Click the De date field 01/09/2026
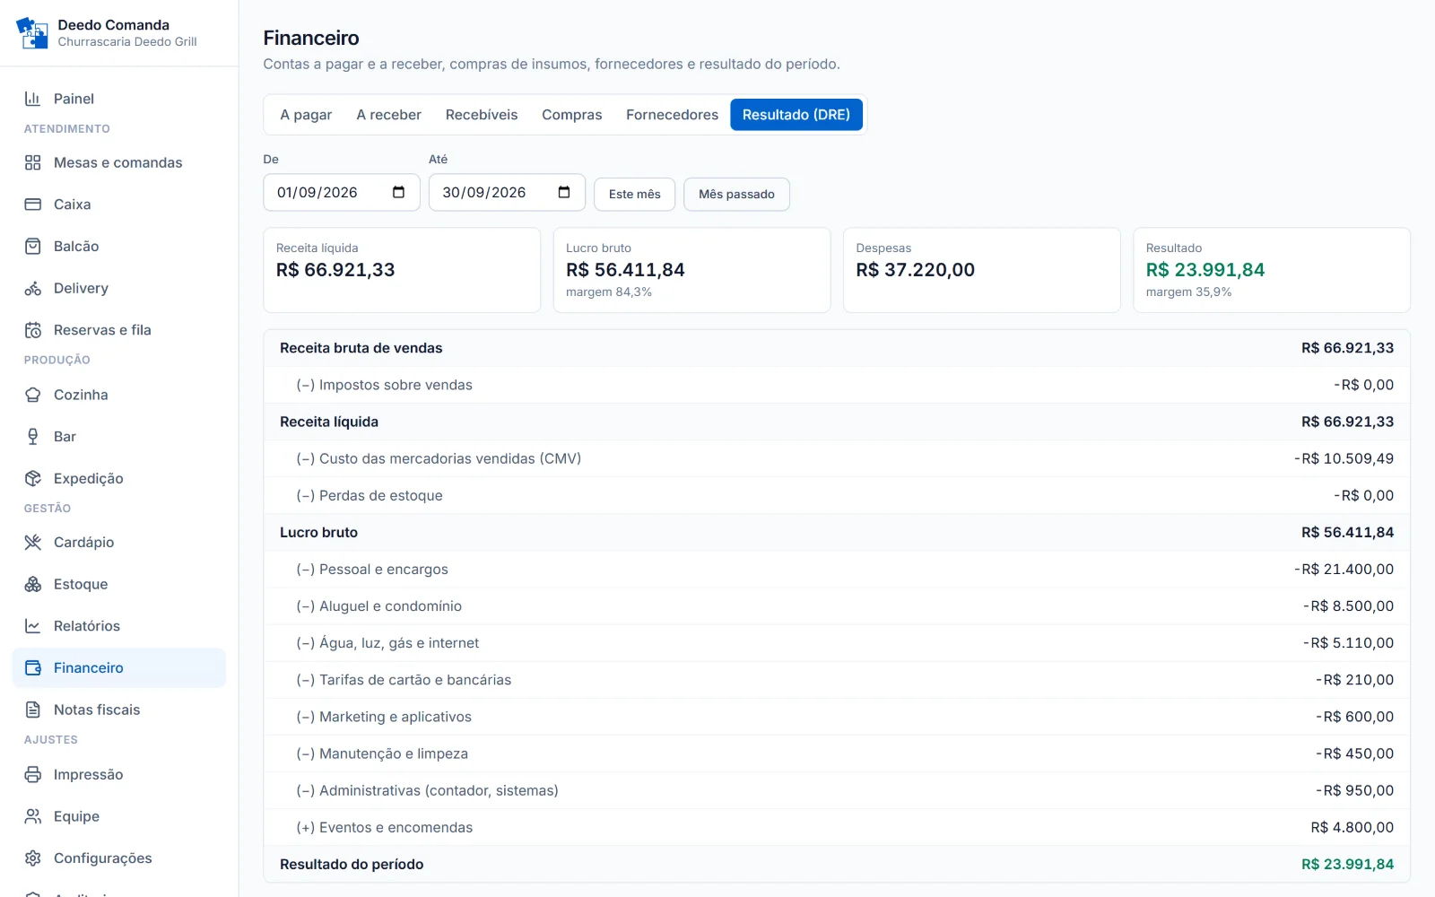The height and width of the screenshot is (897, 1435). 342,192
